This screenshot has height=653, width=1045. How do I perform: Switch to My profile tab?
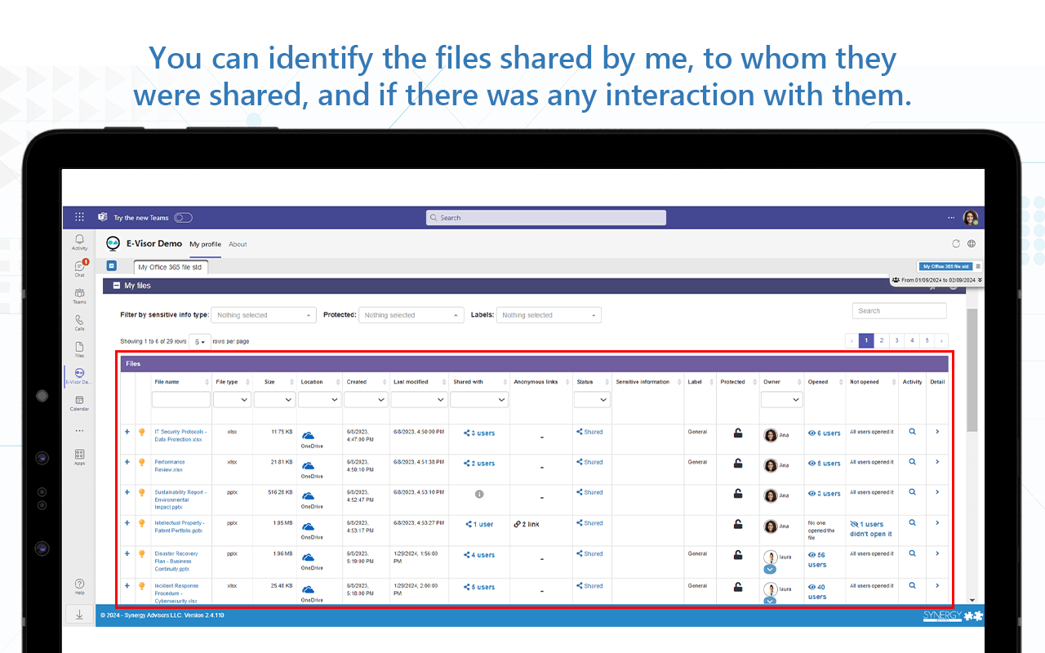(x=205, y=244)
